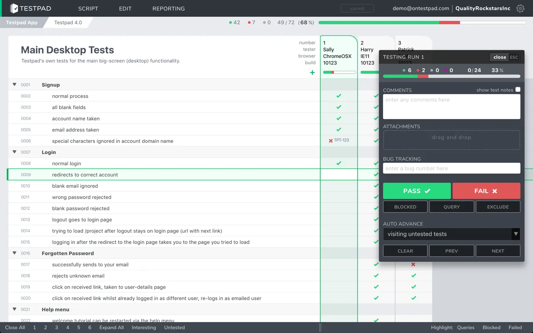The image size is (533, 333).
Task: Mark the current test as PASS
Action: 417,191
